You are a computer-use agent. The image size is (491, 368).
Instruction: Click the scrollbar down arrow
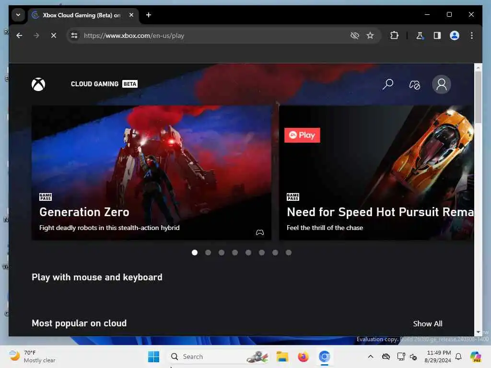tap(478, 332)
